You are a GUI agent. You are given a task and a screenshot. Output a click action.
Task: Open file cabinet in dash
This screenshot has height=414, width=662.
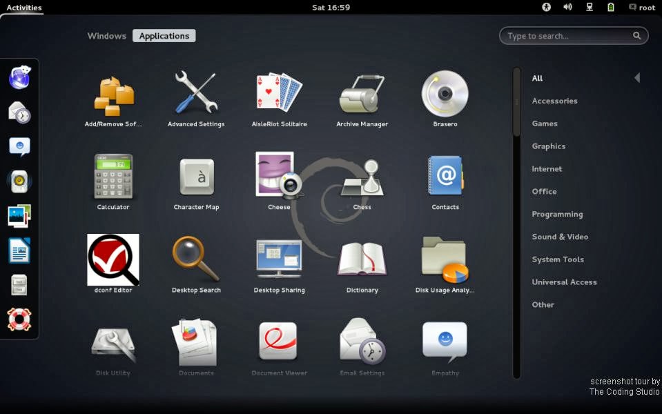tap(19, 285)
